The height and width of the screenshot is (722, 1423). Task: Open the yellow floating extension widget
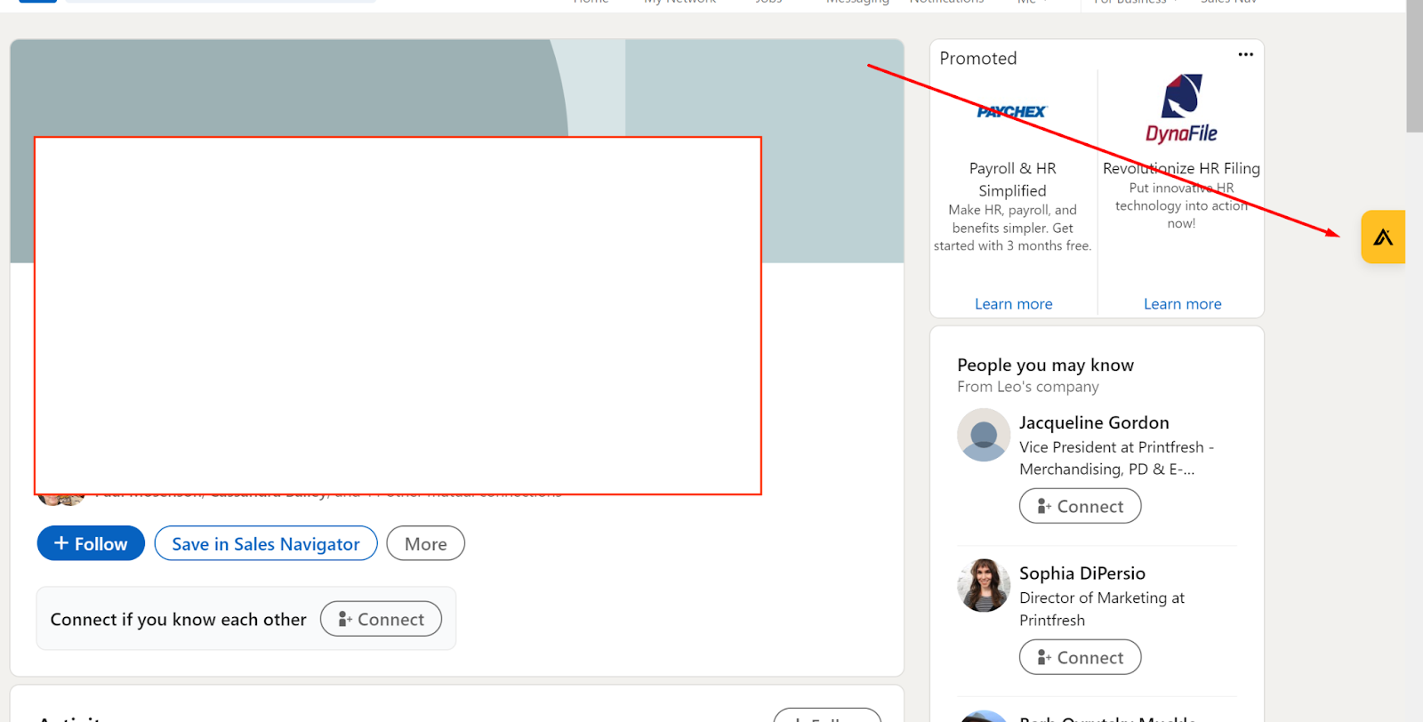click(1383, 237)
